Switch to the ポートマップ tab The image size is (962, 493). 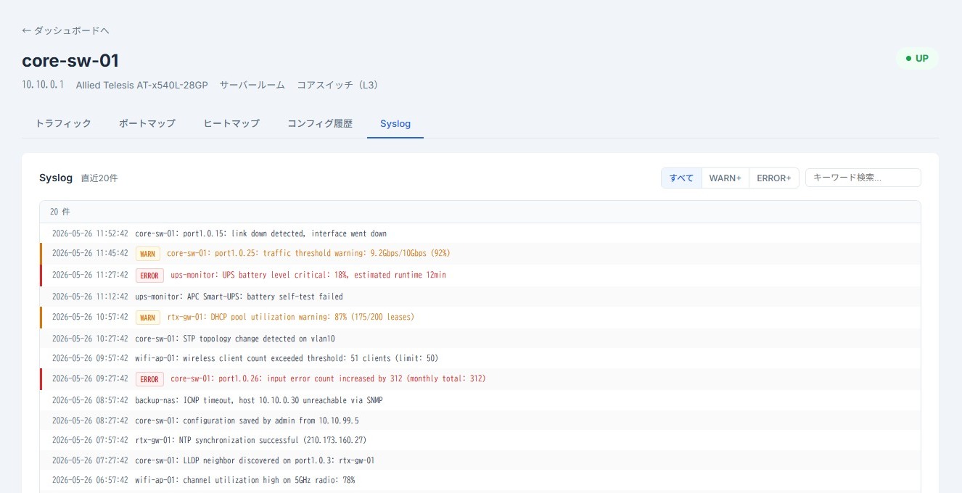point(147,123)
